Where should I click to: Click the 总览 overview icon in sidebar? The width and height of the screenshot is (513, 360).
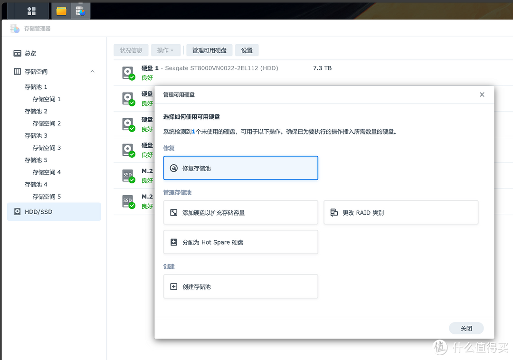18,53
